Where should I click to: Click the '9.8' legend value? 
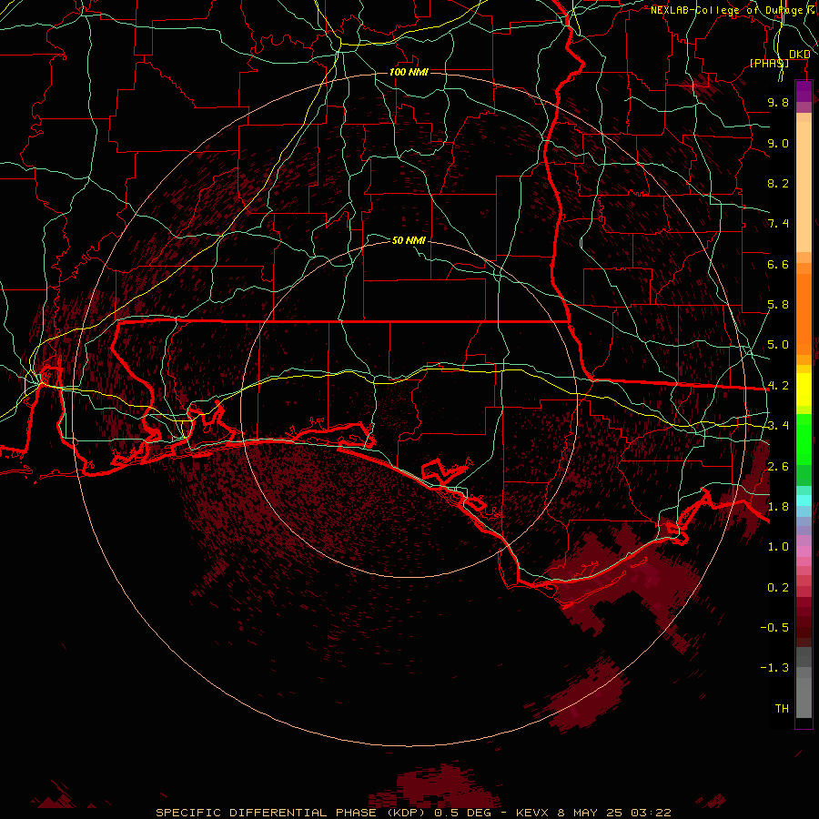(x=778, y=102)
